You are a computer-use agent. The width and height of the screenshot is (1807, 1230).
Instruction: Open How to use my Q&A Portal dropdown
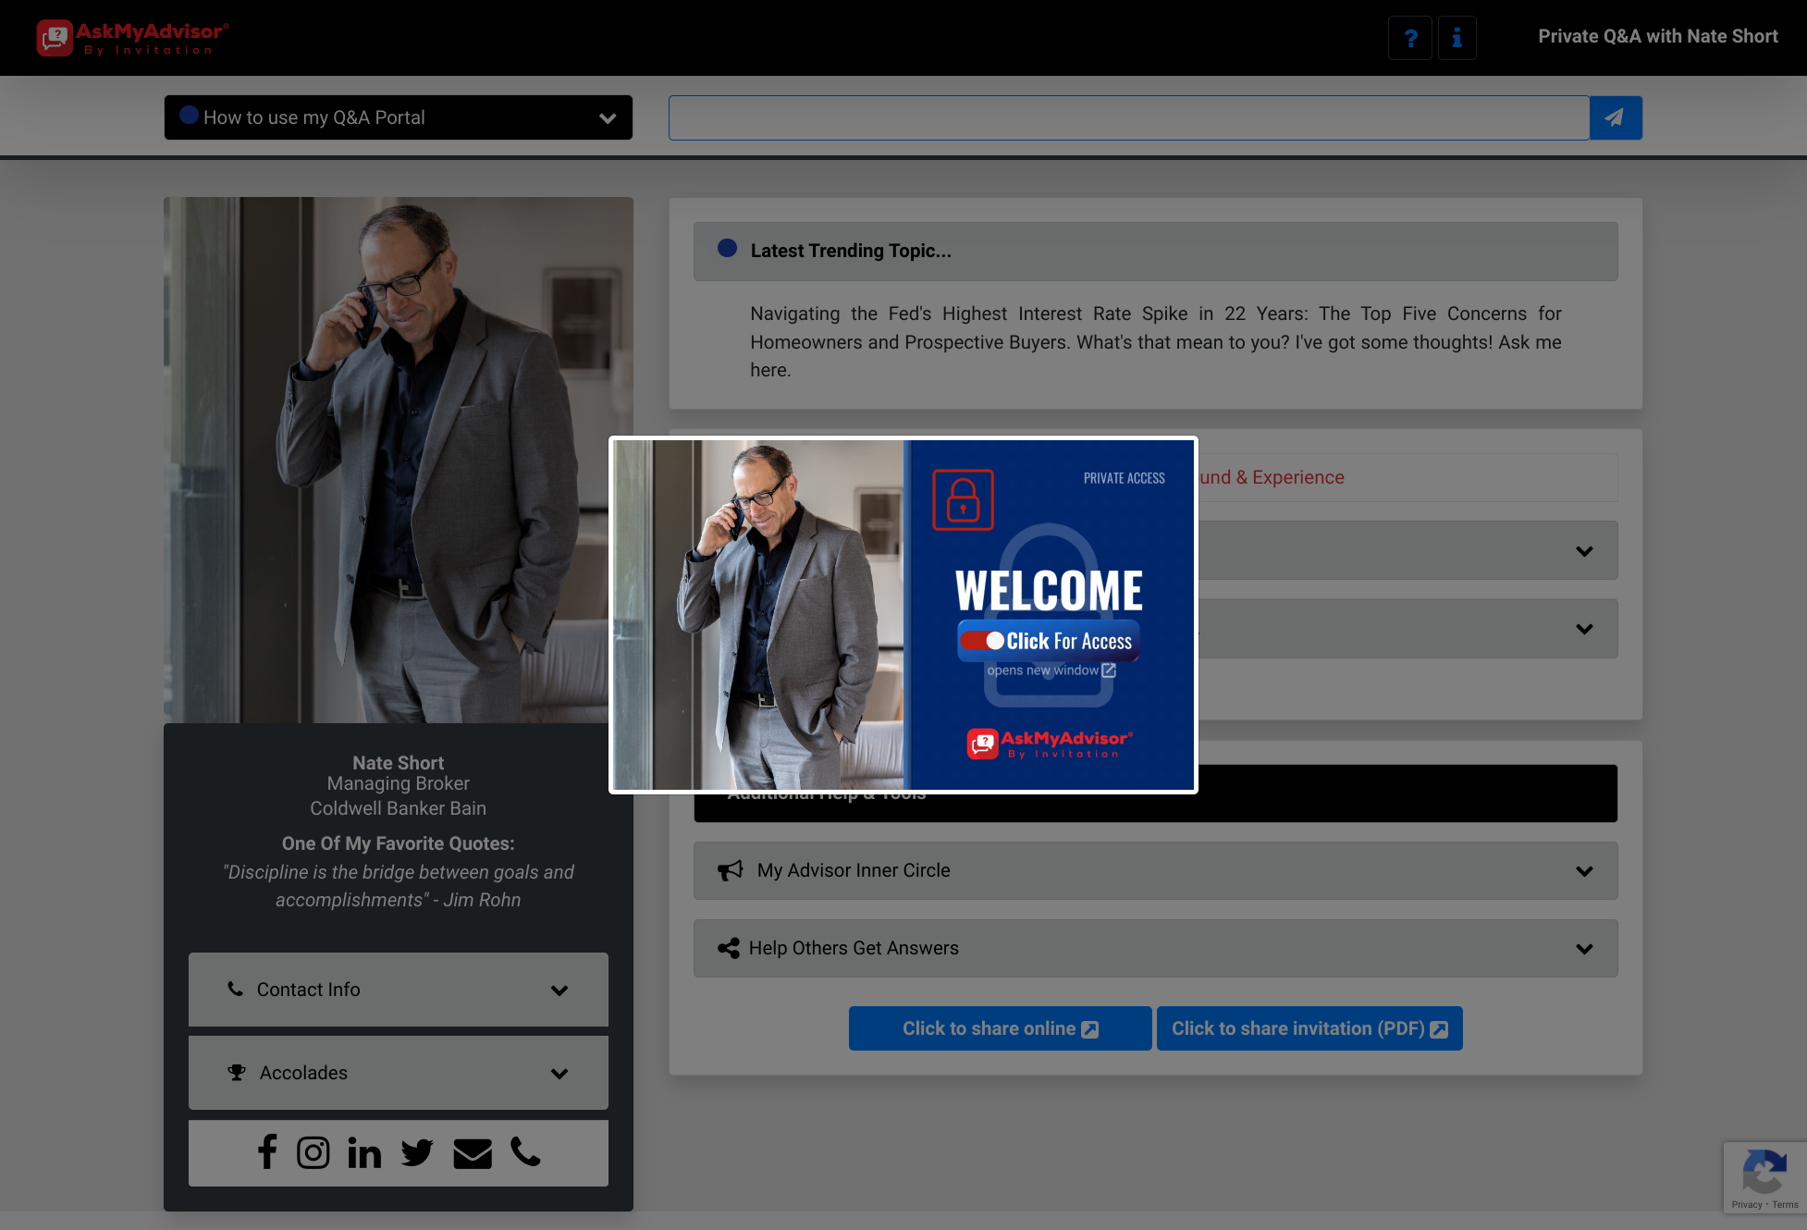pos(399,117)
